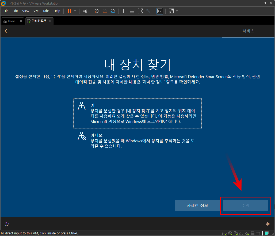Revert the VM to its previous snapshot
275x236 pixels.
[105, 11]
